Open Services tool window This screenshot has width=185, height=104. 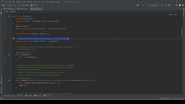click(x=47, y=96)
